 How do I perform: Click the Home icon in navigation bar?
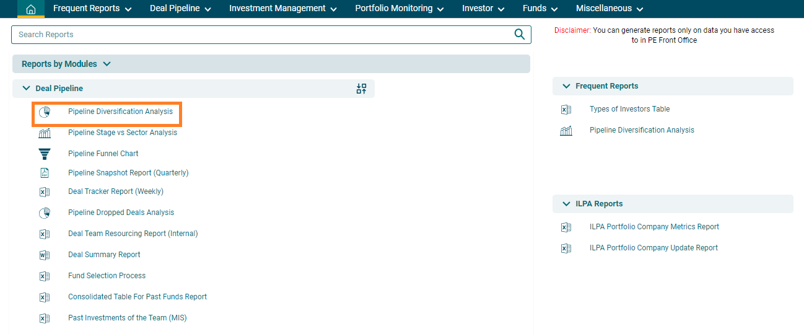click(31, 9)
